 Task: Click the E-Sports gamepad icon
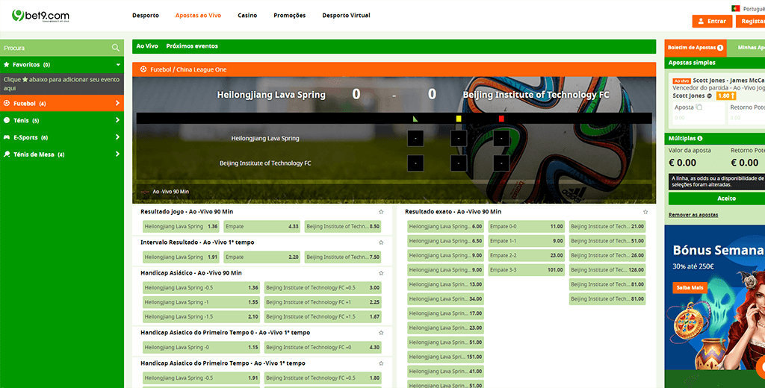point(7,137)
